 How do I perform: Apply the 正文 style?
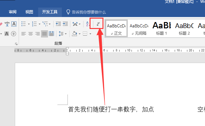116,29
